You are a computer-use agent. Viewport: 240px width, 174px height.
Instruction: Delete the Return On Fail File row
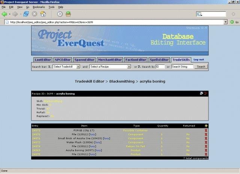click(x=206, y=146)
